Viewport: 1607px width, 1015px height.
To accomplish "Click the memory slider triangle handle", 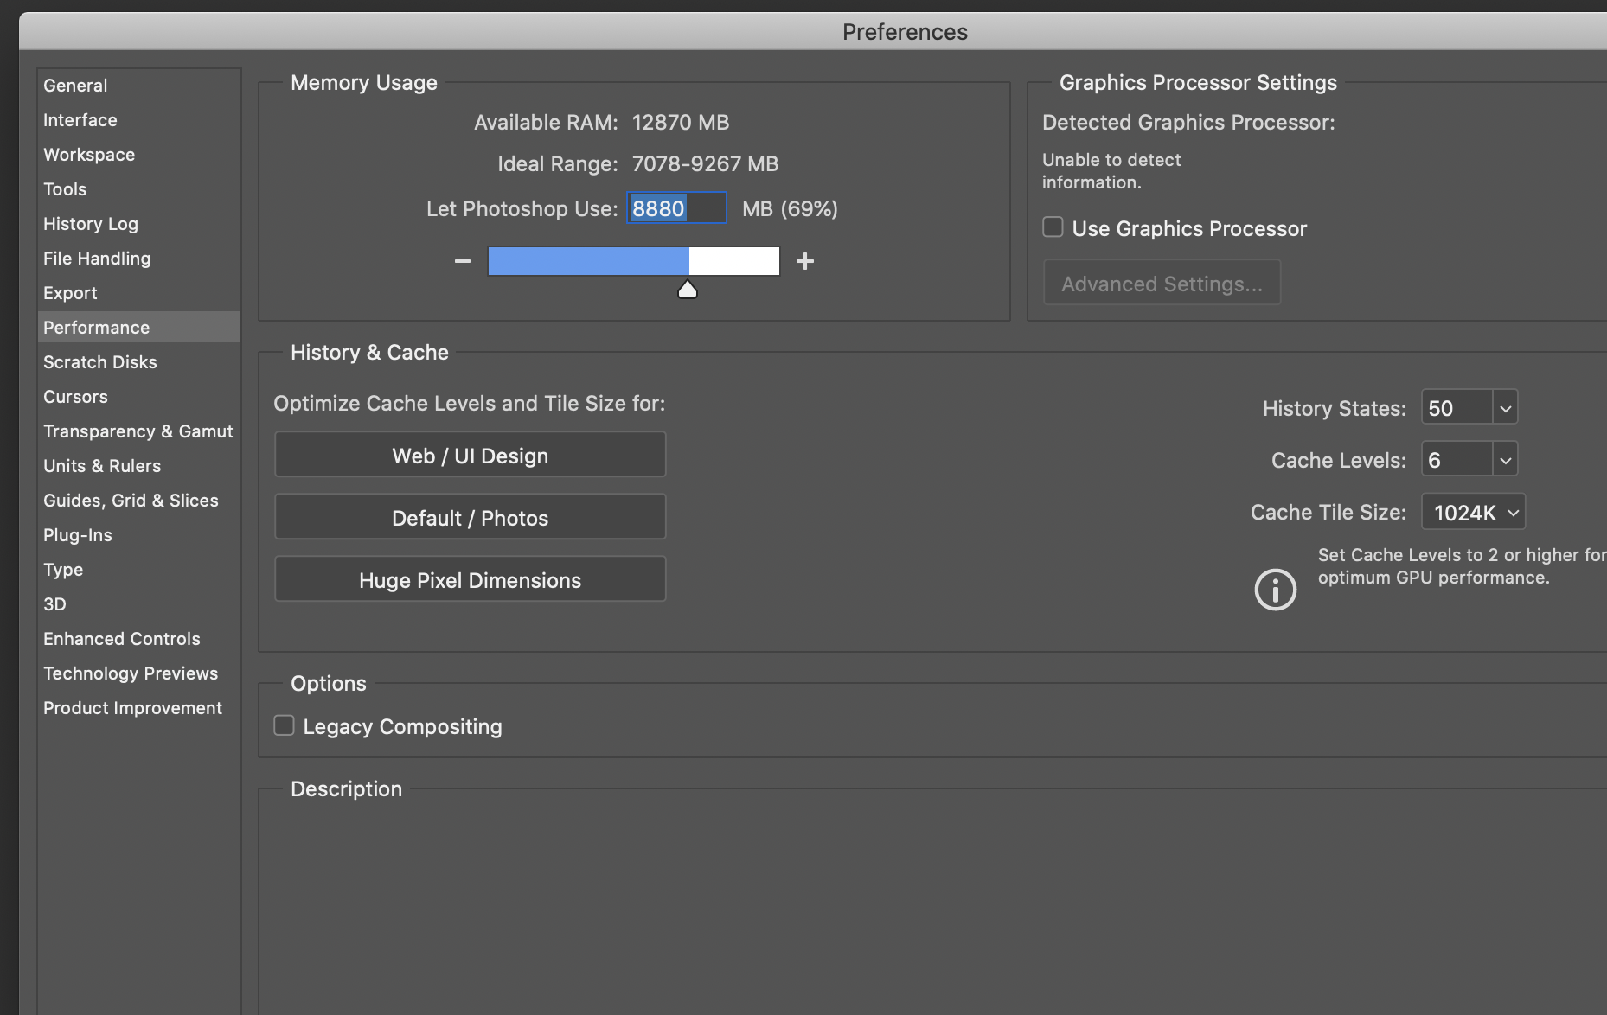I will point(688,290).
